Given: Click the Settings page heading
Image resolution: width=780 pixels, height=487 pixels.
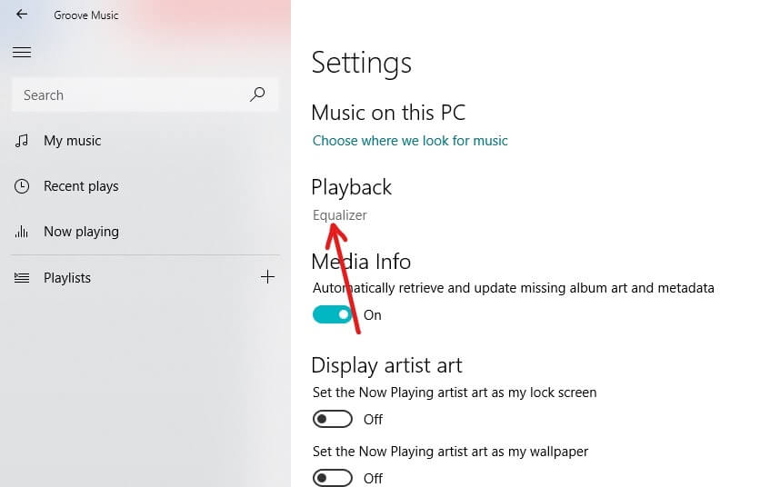Looking at the screenshot, I should 362,63.
